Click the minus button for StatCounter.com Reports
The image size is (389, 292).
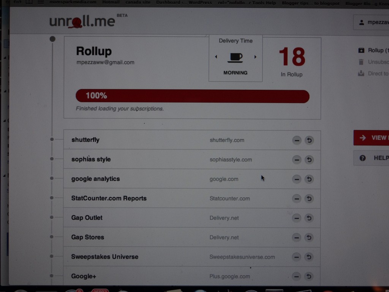pyautogui.click(x=296, y=198)
